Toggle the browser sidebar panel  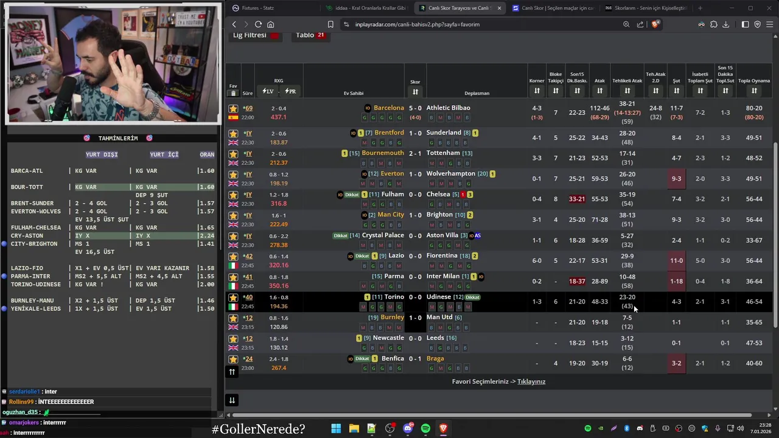(x=745, y=24)
